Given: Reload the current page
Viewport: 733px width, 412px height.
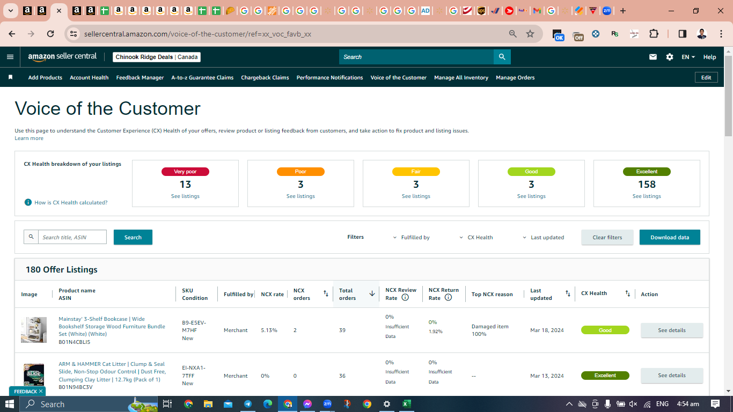Looking at the screenshot, I should click(x=50, y=34).
